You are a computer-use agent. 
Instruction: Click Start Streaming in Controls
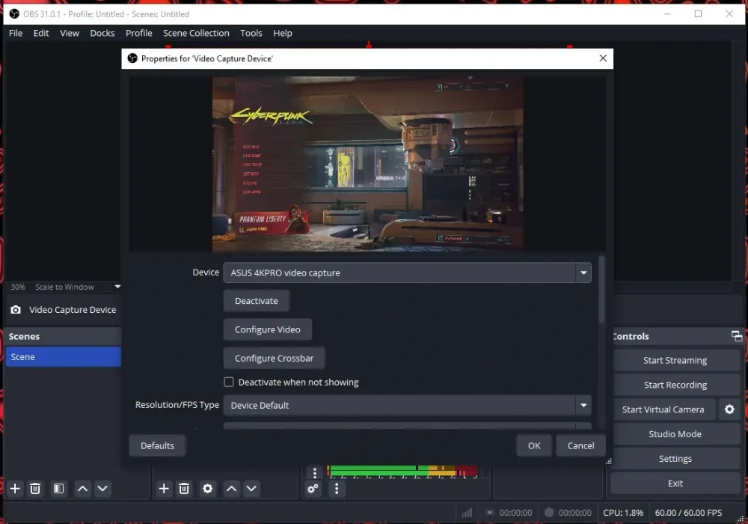click(675, 360)
